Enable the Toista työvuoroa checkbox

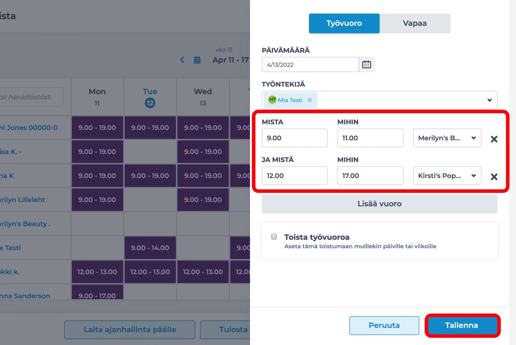tap(274, 237)
